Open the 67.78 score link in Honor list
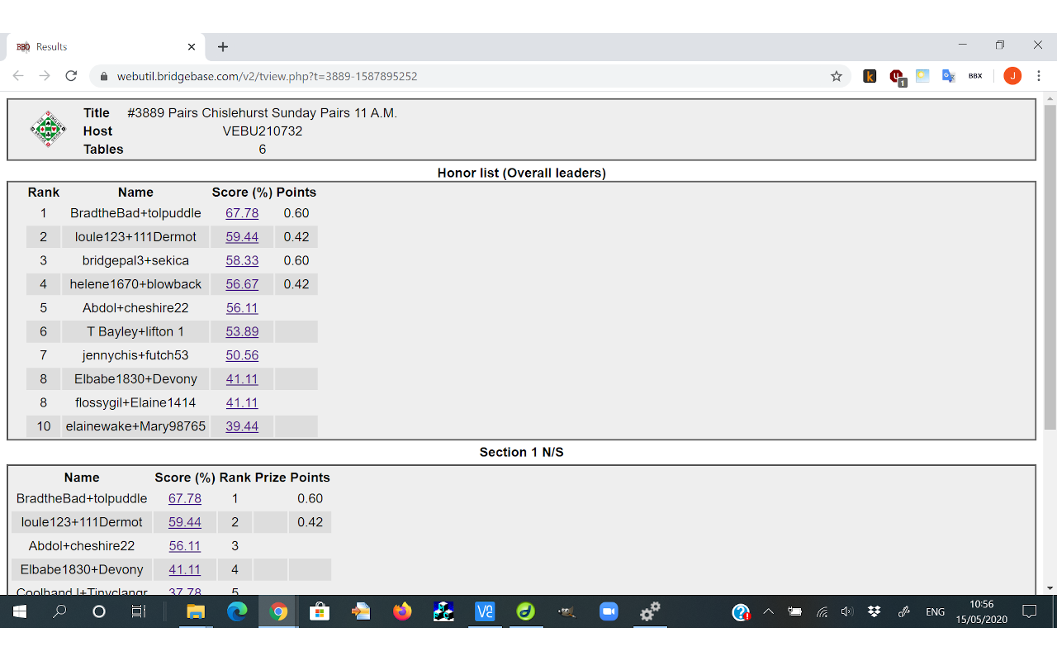This screenshot has height=661, width=1057. click(x=242, y=213)
